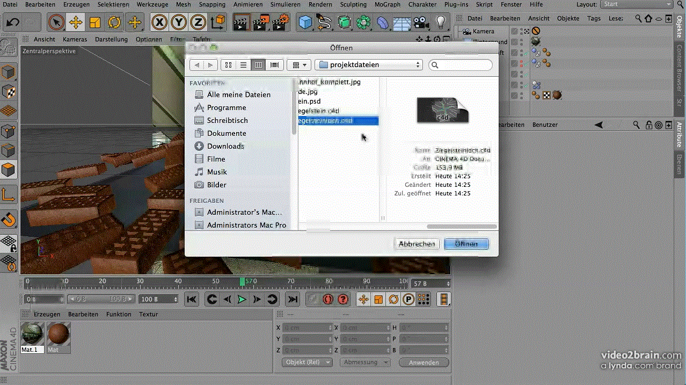
Task: Open Objekt (Rel) coordinate dropdown
Action: tap(306, 362)
